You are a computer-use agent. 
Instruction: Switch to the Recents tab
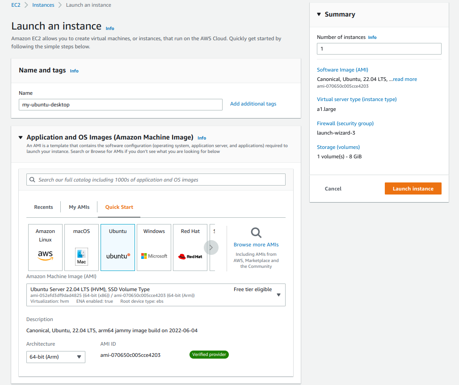[x=43, y=207]
